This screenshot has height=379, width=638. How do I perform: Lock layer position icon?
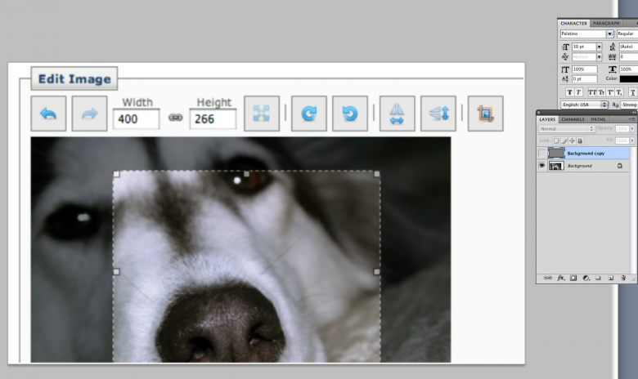[572, 141]
